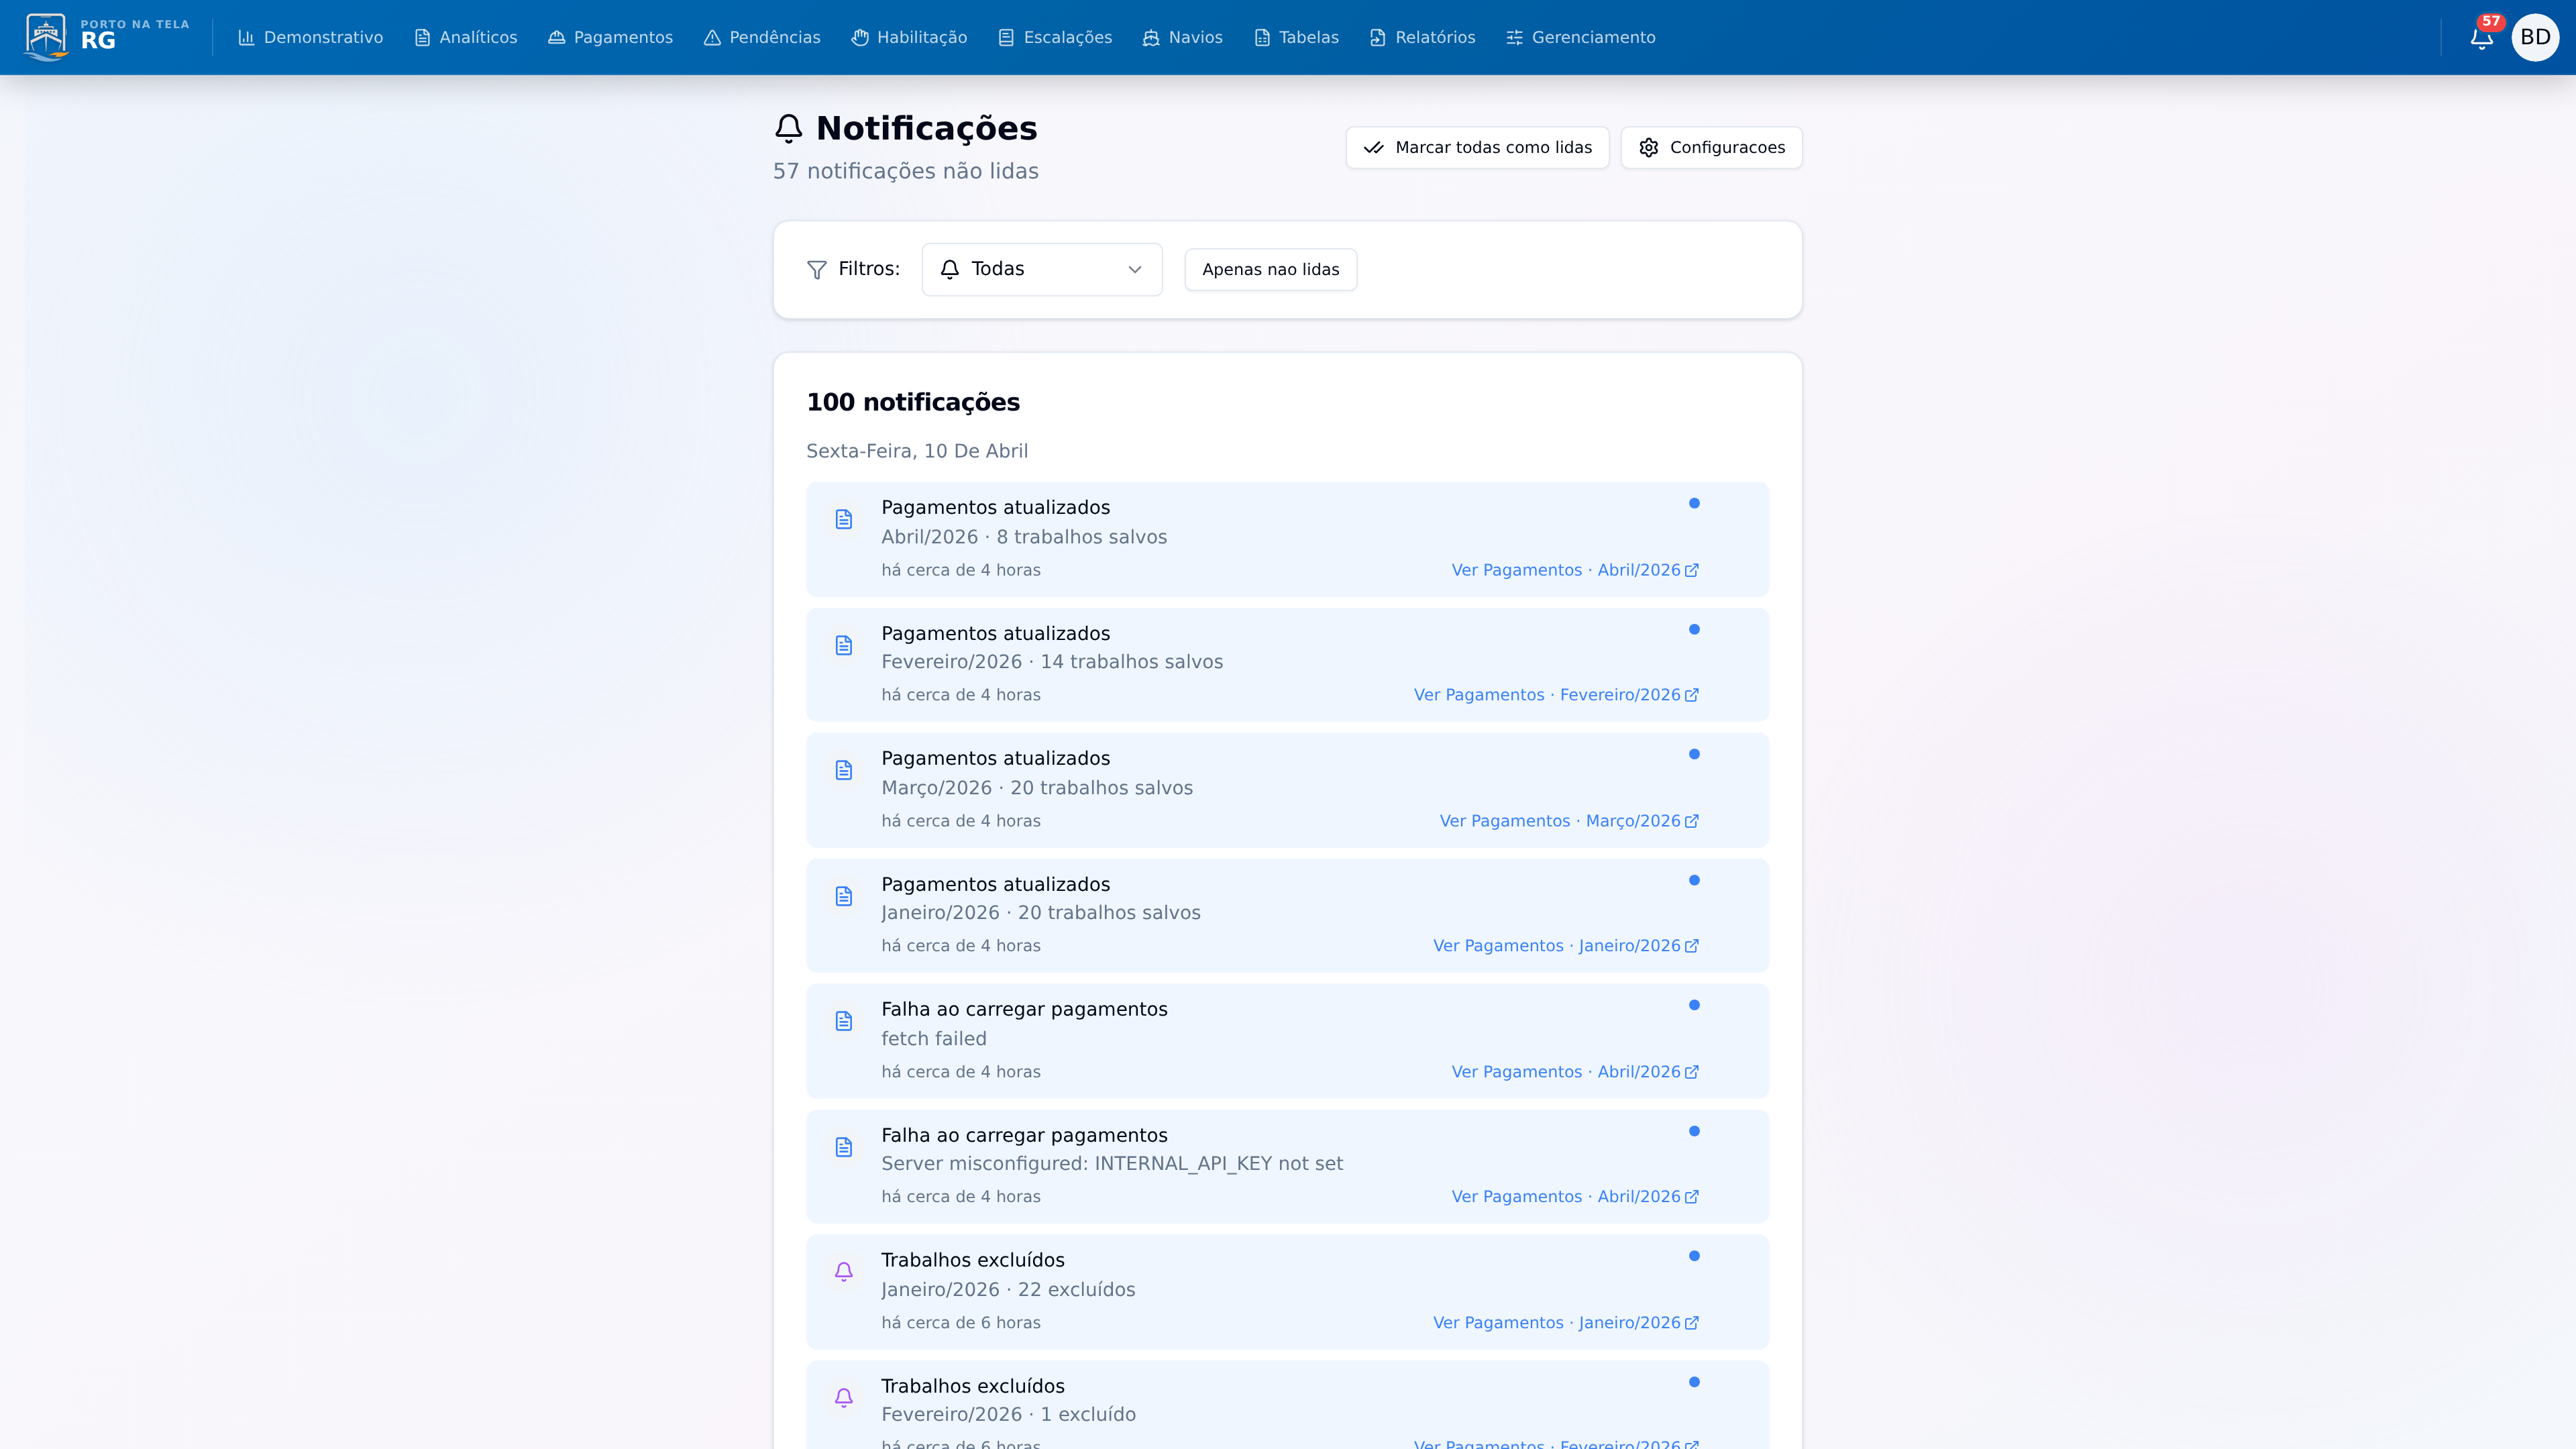Screen dimensions: 2576x1449
Task: Click the funnel filter icon
Action: pos(816,270)
